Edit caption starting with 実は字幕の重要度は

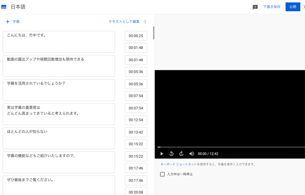pos(59,114)
